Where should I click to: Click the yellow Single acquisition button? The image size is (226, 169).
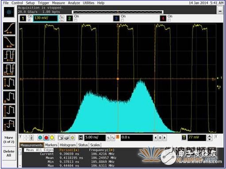tap(52, 138)
